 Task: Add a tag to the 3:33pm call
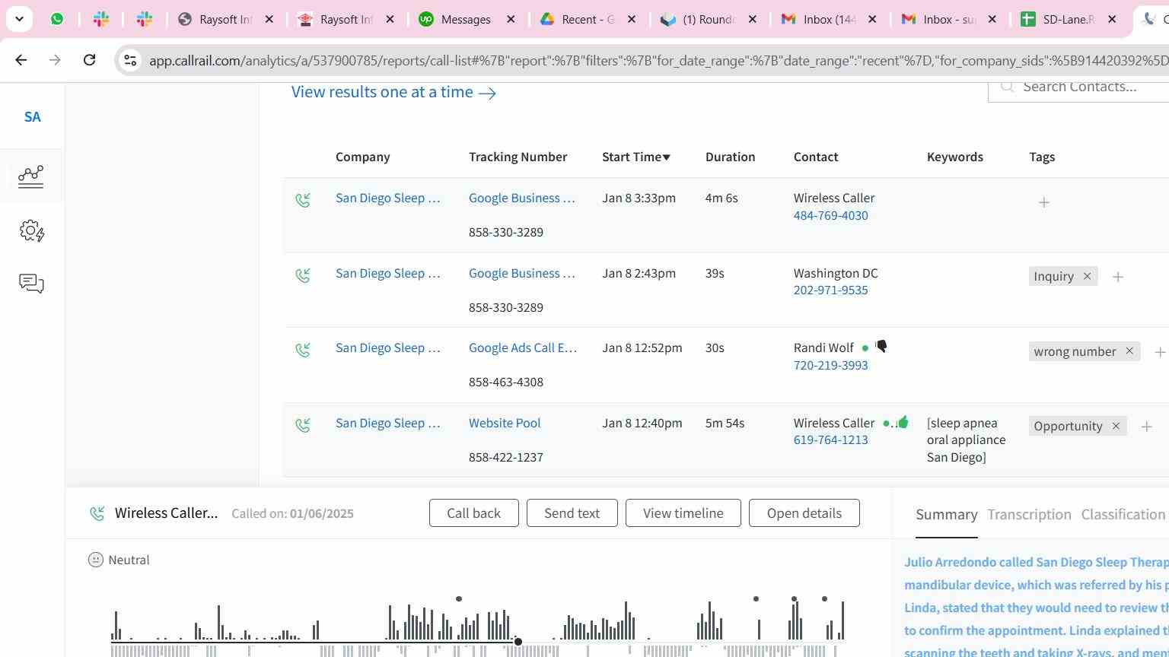[1044, 202]
